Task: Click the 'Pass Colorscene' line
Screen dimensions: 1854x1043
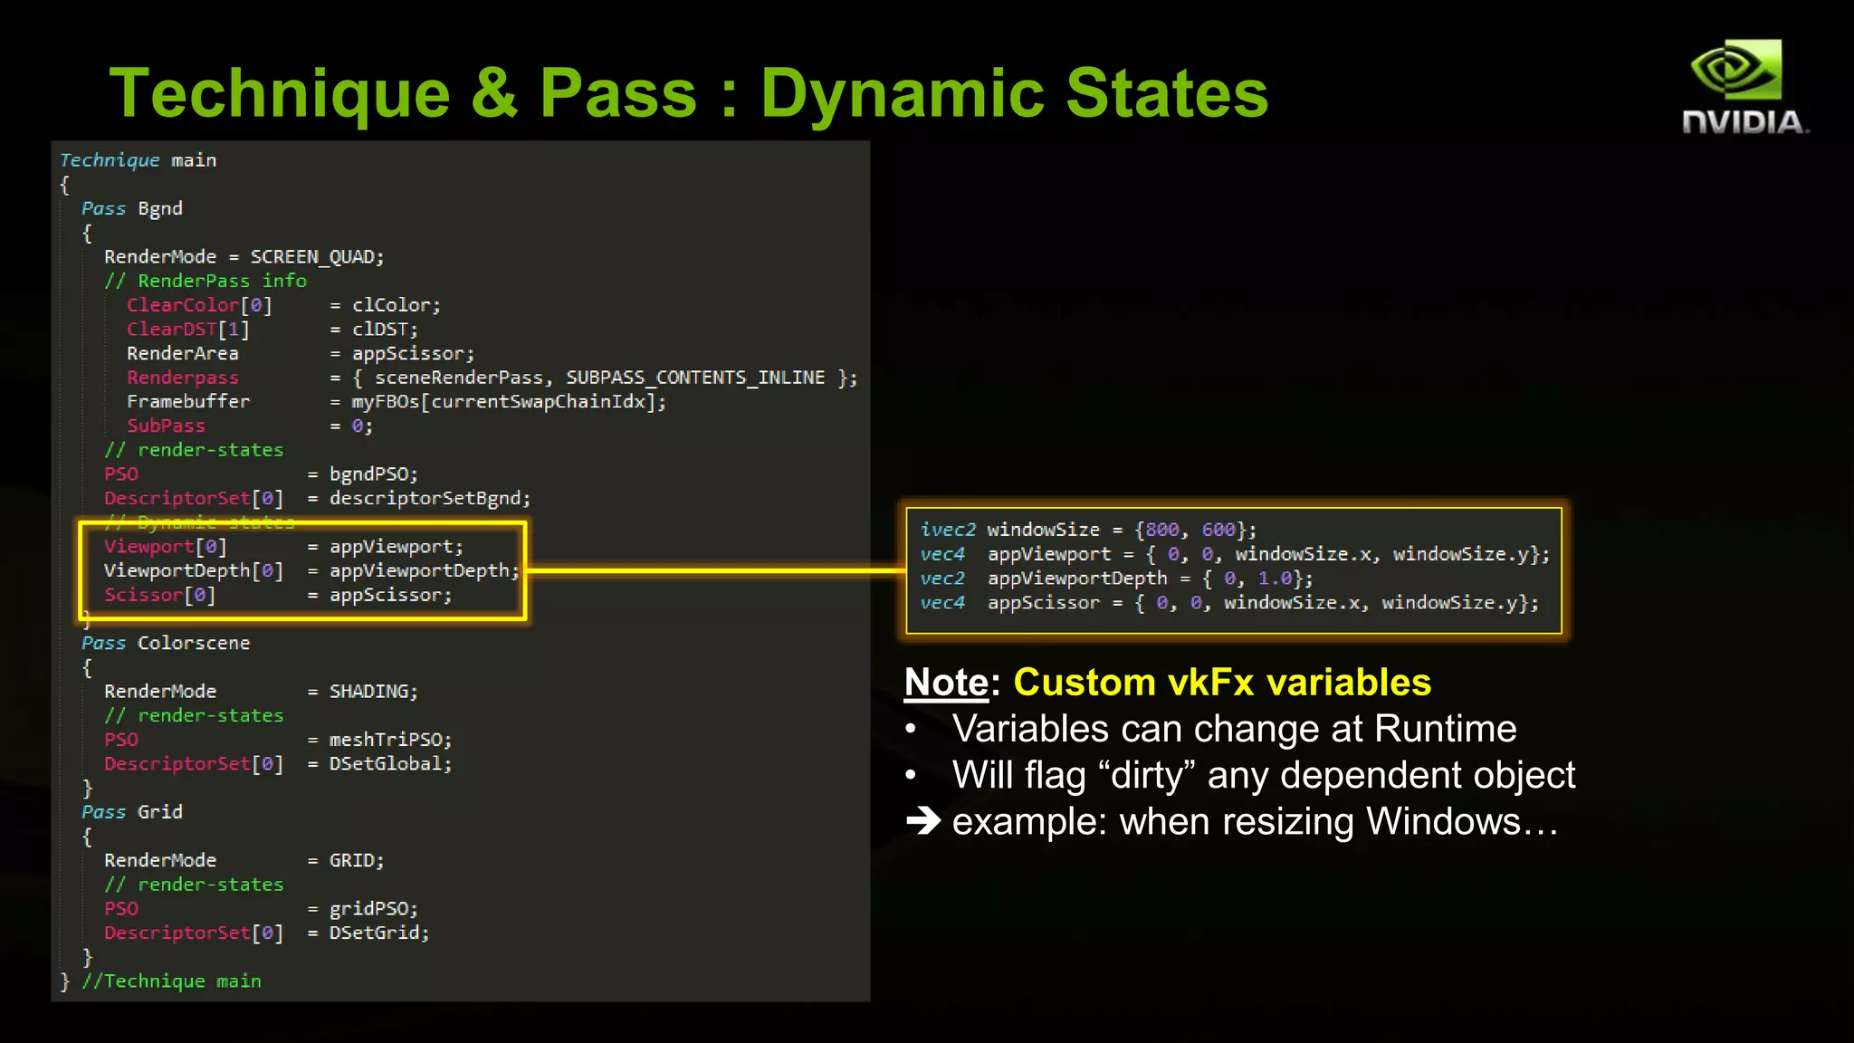Action: click(166, 643)
